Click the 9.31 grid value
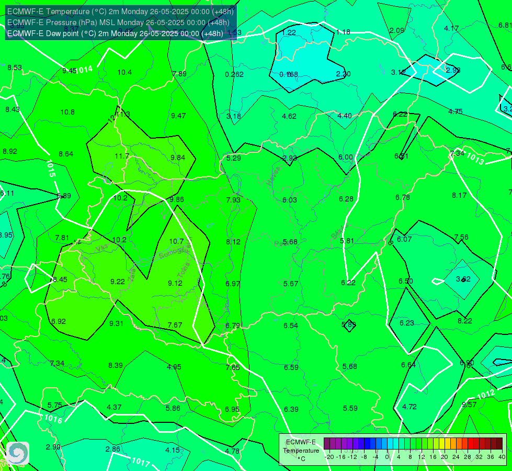512x471 pixels. point(116,323)
